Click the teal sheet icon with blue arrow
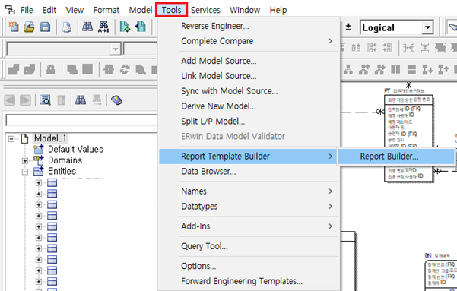Screen dimensions: 457x291 [141, 27]
